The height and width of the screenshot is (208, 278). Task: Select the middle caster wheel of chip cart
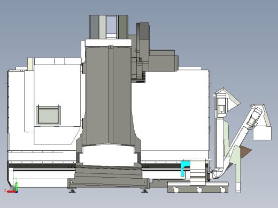point(199,190)
